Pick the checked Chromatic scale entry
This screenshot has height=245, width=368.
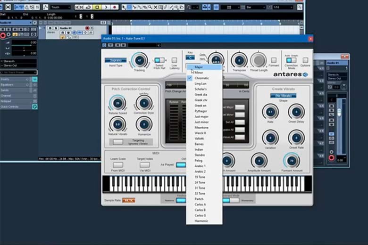pos(204,78)
